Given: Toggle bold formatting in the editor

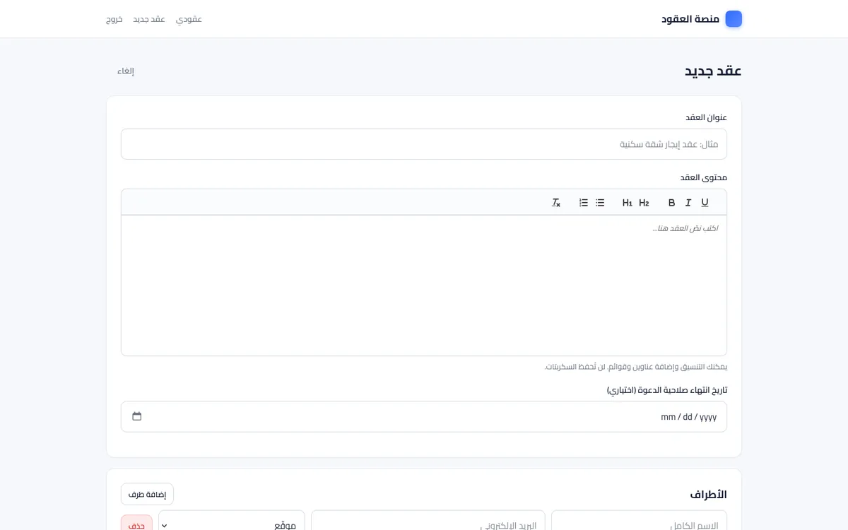Looking at the screenshot, I should coord(671,203).
